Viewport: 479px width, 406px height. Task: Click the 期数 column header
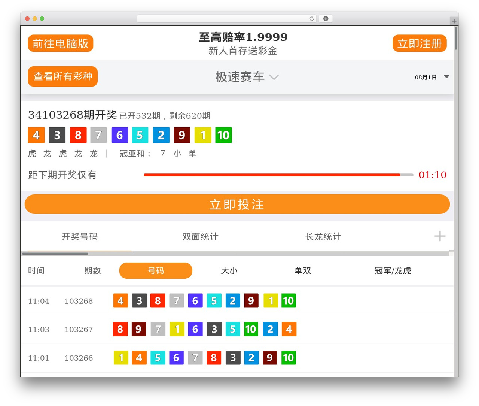pos(92,270)
